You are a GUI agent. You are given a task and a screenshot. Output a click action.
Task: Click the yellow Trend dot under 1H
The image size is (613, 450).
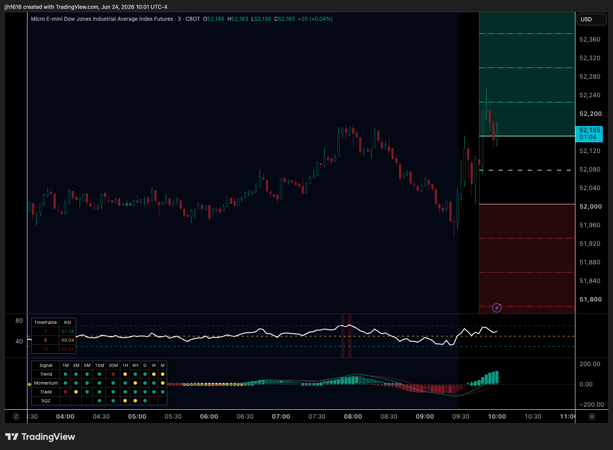[x=125, y=374]
